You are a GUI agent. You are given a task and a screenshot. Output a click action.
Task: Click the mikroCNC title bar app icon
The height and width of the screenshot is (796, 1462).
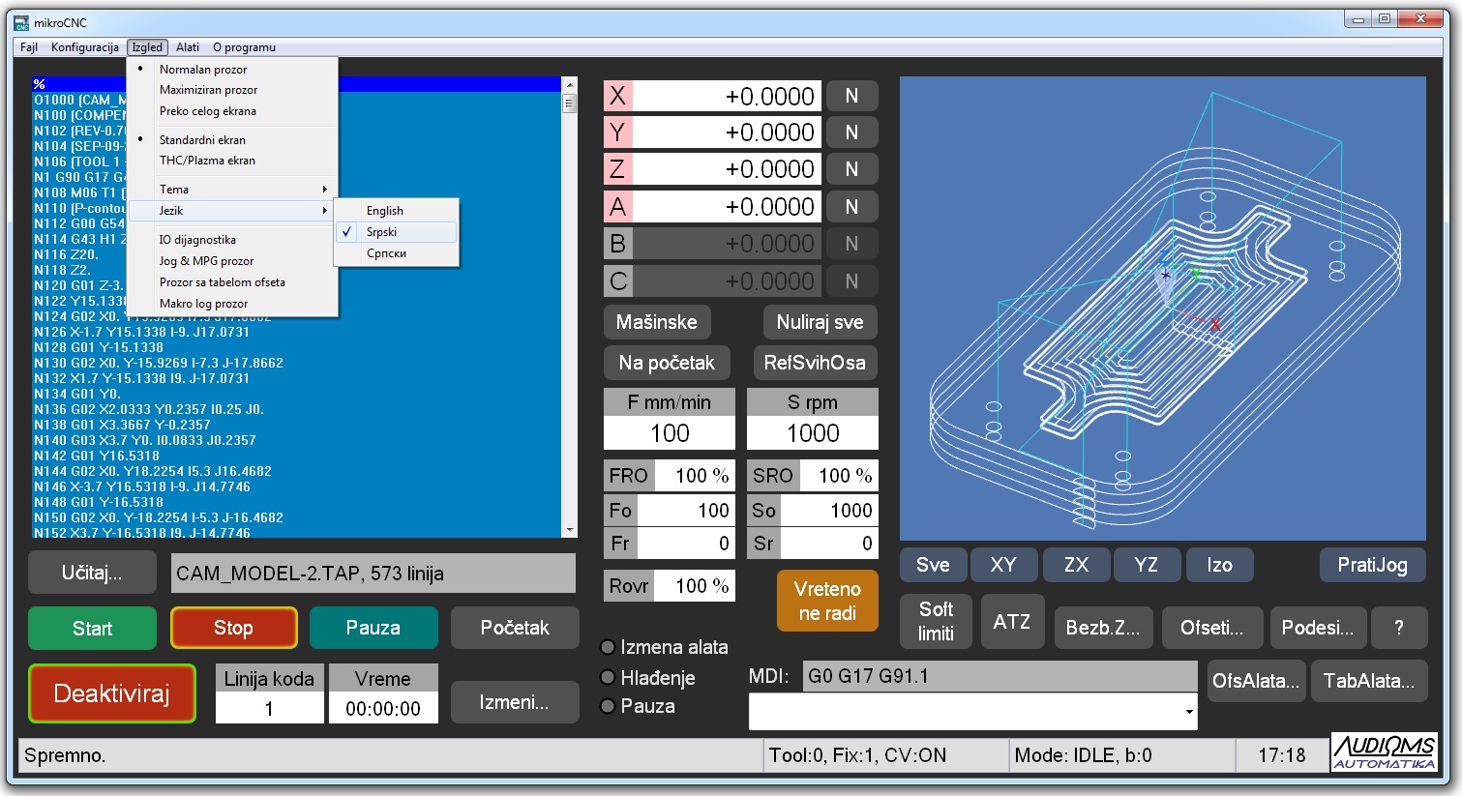tap(21, 22)
